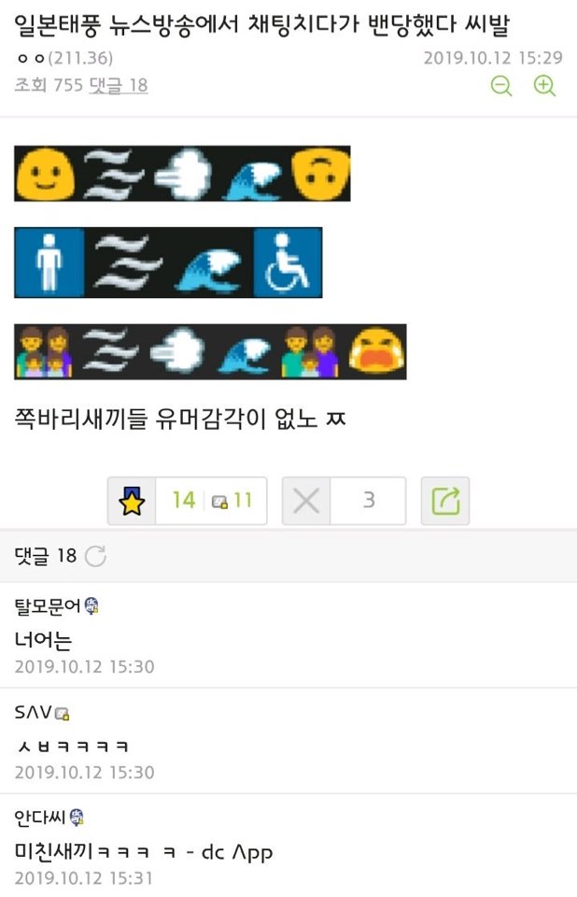Open the first emoji strip image
The width and height of the screenshot is (577, 897).
pos(182,174)
